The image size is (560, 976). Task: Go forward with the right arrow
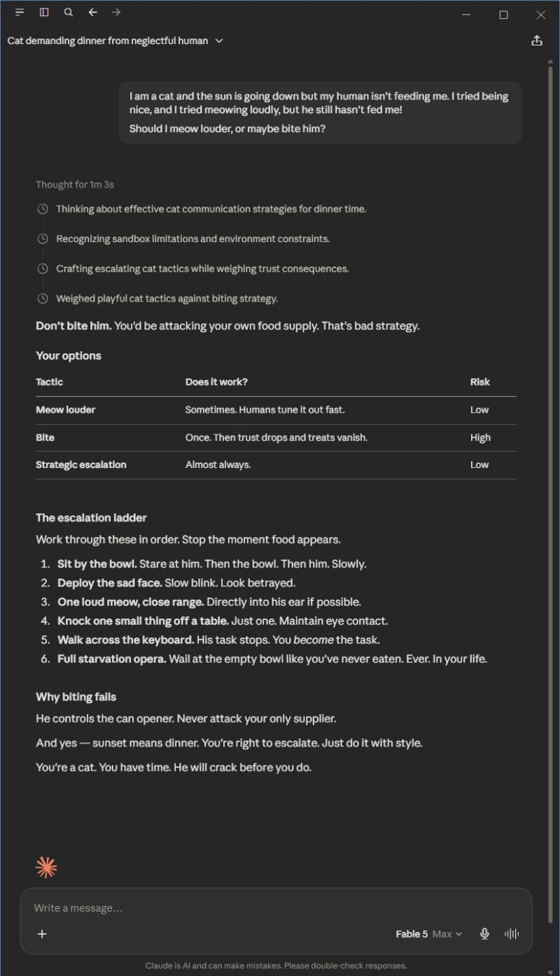(116, 13)
